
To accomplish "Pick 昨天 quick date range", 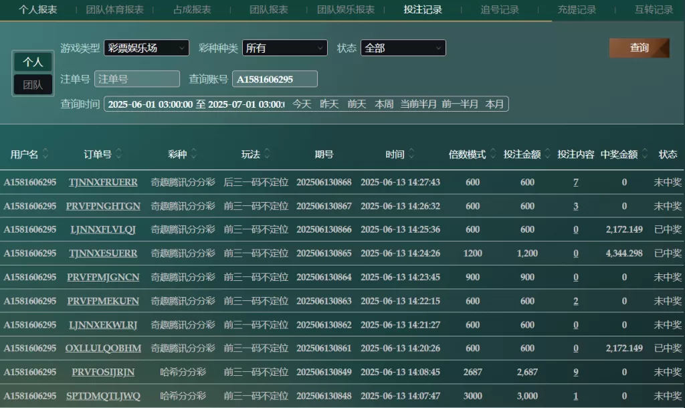I will tap(329, 104).
